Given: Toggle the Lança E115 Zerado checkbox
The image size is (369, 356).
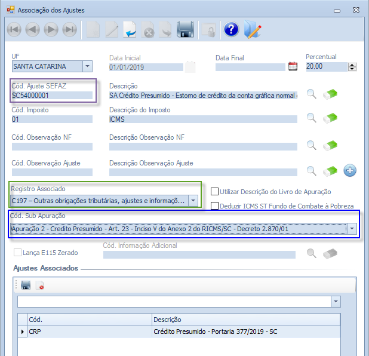Looking at the screenshot, I should coord(17,253).
